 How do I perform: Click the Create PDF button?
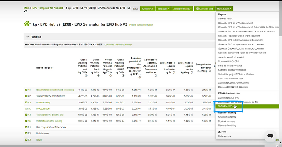[x=148, y=9]
